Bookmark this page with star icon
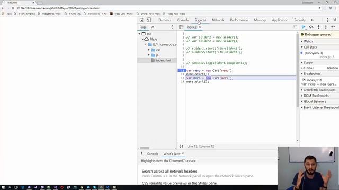 (x=319, y=8)
